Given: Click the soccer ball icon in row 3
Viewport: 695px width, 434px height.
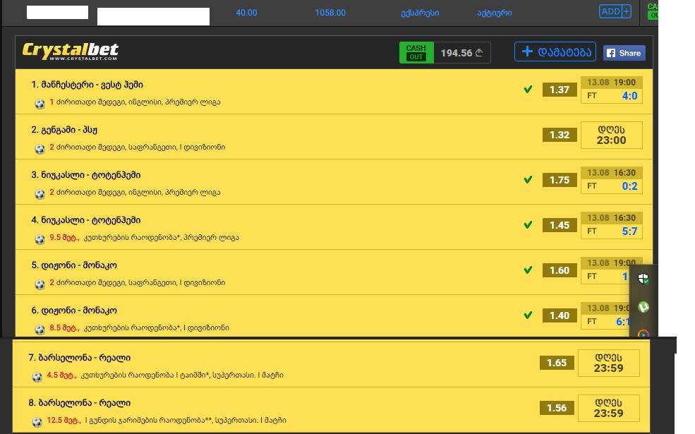Looking at the screenshot, I should pos(40,194).
